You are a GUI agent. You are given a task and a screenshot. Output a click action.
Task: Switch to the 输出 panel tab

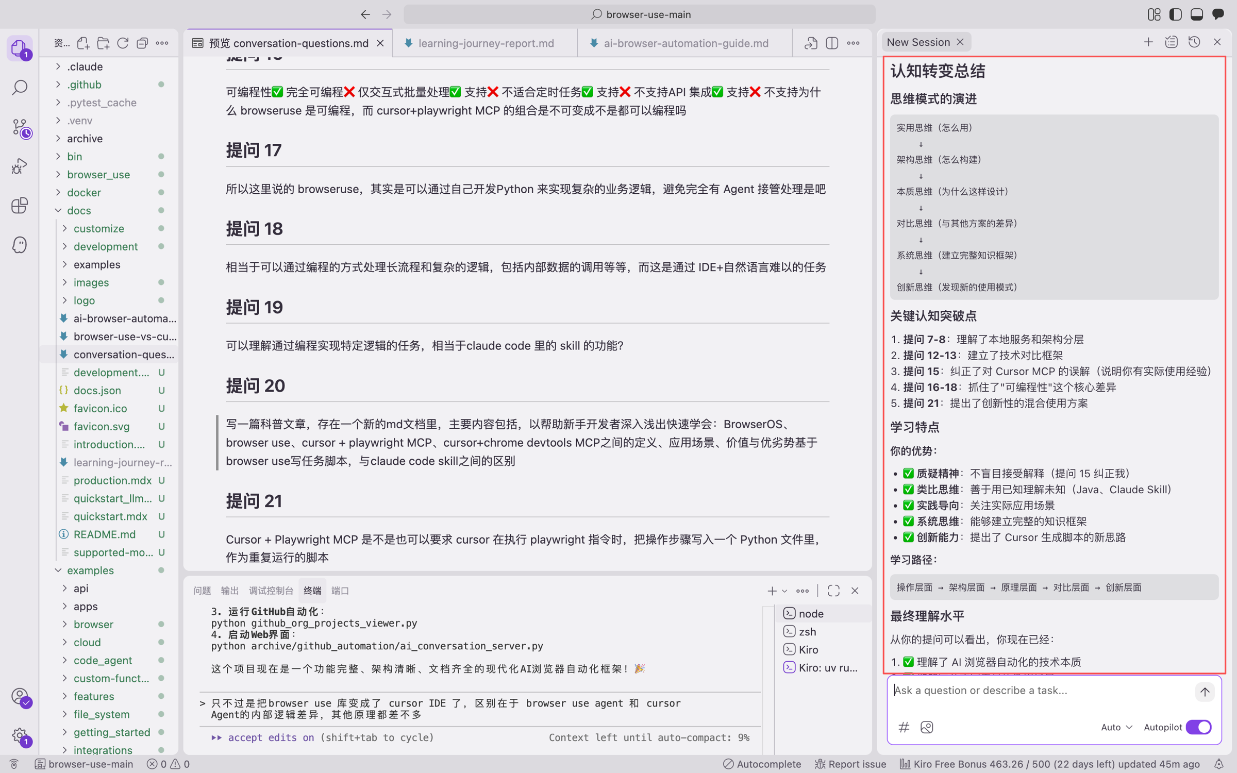coord(229,591)
